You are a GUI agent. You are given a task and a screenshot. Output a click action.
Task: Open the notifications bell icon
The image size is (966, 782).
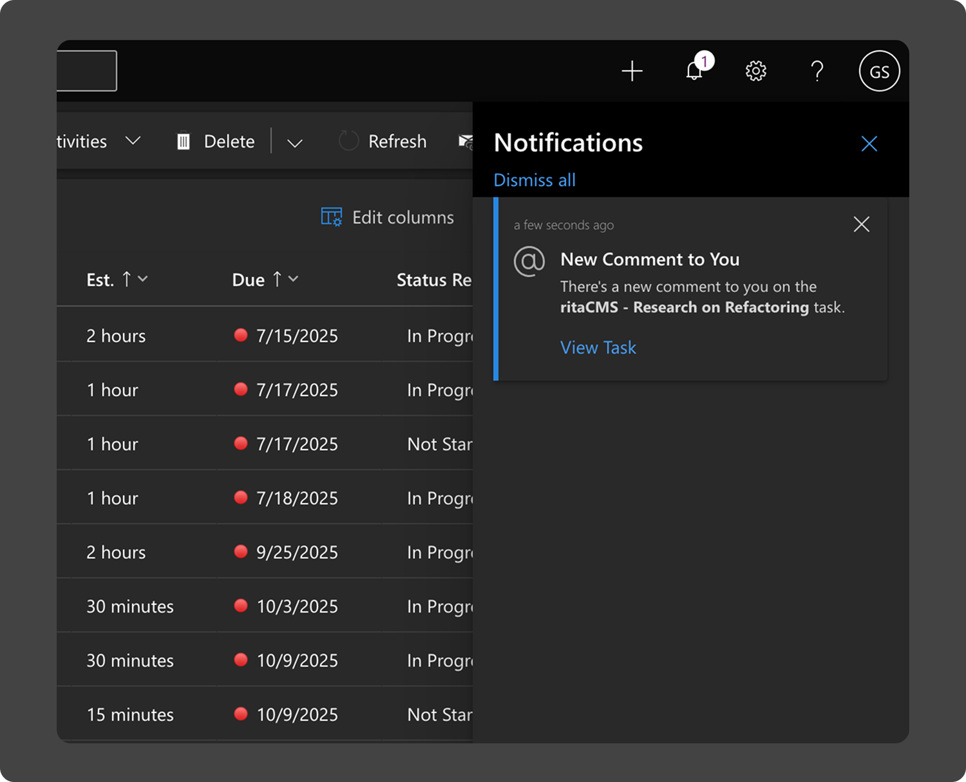[x=694, y=71]
